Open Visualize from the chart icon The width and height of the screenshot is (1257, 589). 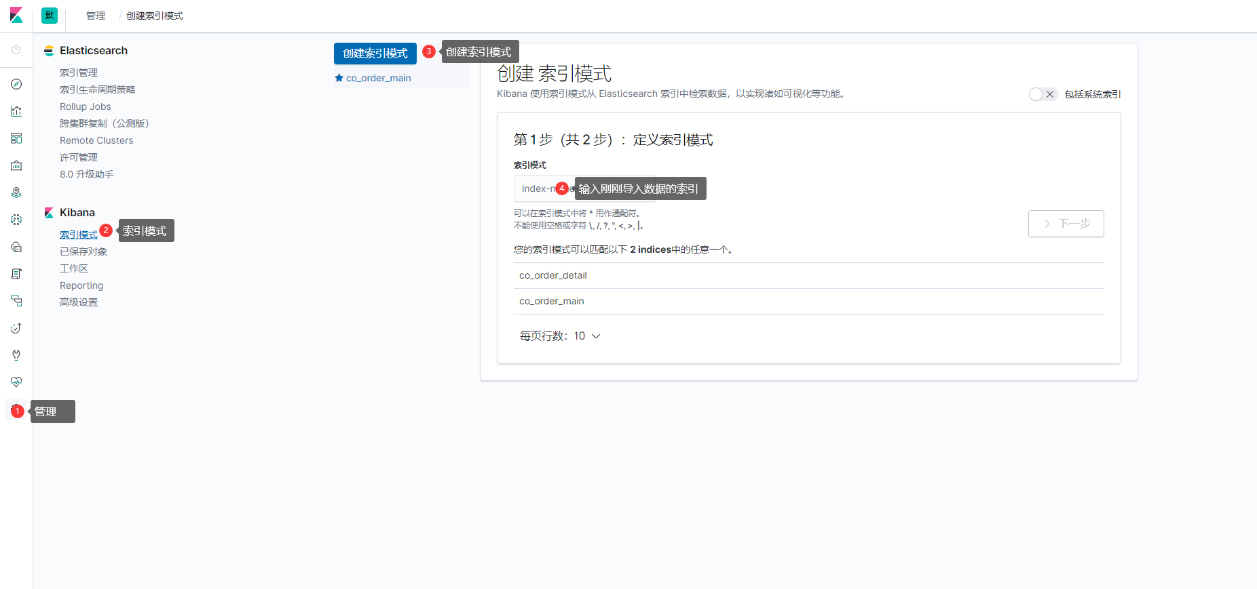click(x=16, y=111)
